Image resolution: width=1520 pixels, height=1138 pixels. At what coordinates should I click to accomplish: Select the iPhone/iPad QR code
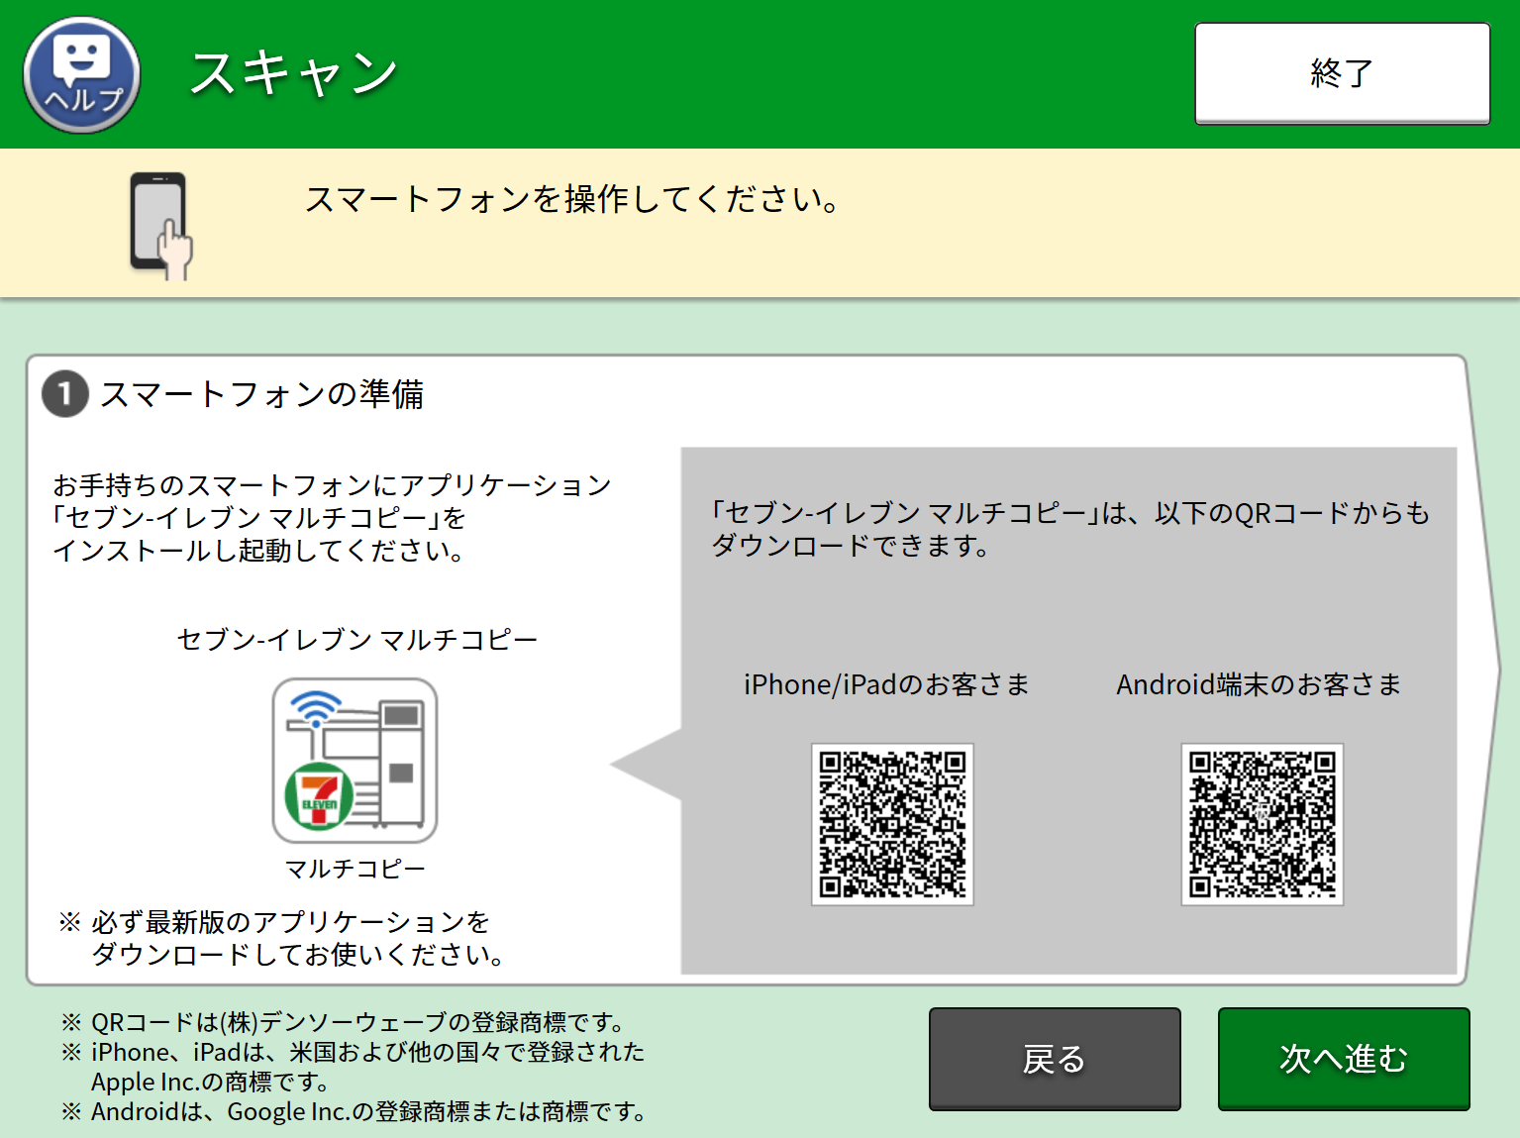[x=892, y=824]
